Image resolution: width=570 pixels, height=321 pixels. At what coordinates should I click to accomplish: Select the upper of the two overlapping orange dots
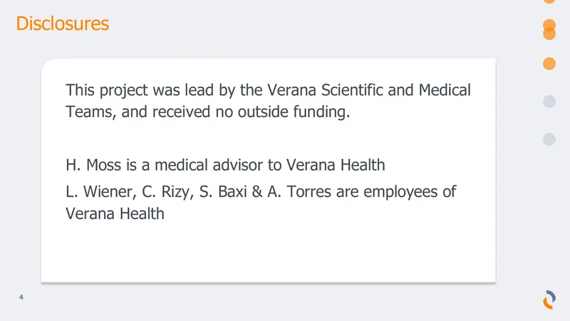pyautogui.click(x=549, y=25)
